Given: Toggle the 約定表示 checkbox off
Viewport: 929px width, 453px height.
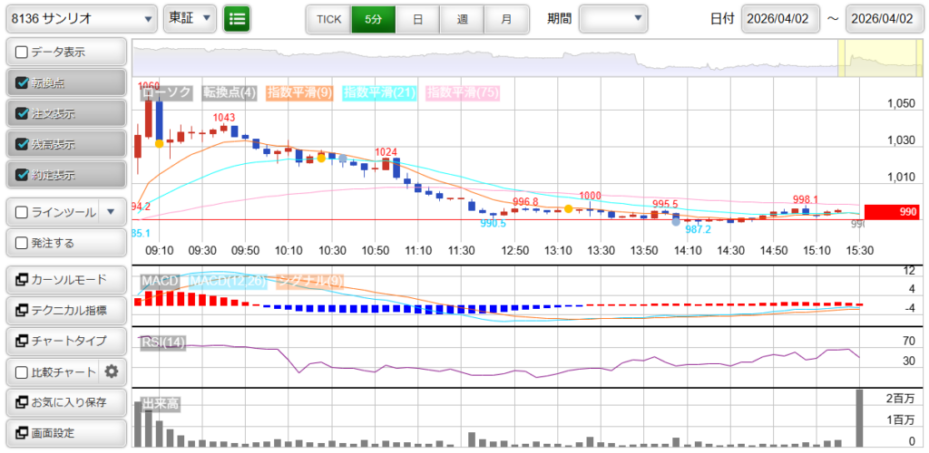Looking at the screenshot, I should click(x=23, y=175).
